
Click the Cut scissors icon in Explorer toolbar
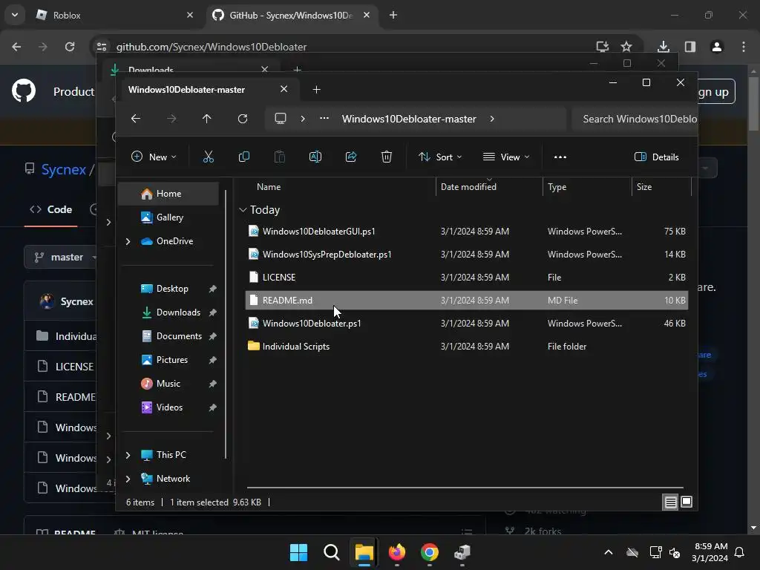tap(208, 157)
